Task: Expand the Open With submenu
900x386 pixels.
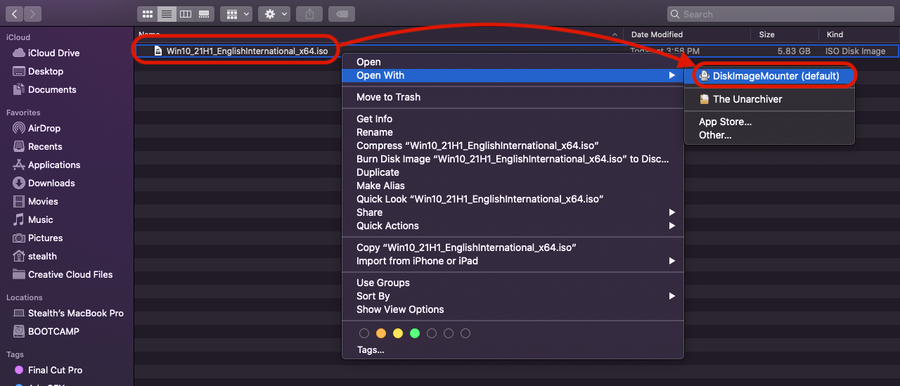Action: click(x=513, y=75)
